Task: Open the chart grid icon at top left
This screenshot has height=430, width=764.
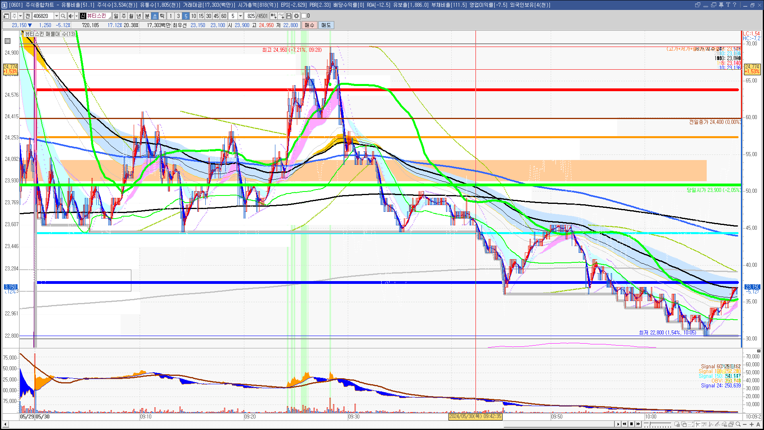Action: click(x=7, y=41)
